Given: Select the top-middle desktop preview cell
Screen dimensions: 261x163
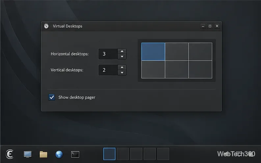Looking at the screenshot, I should (177, 52).
